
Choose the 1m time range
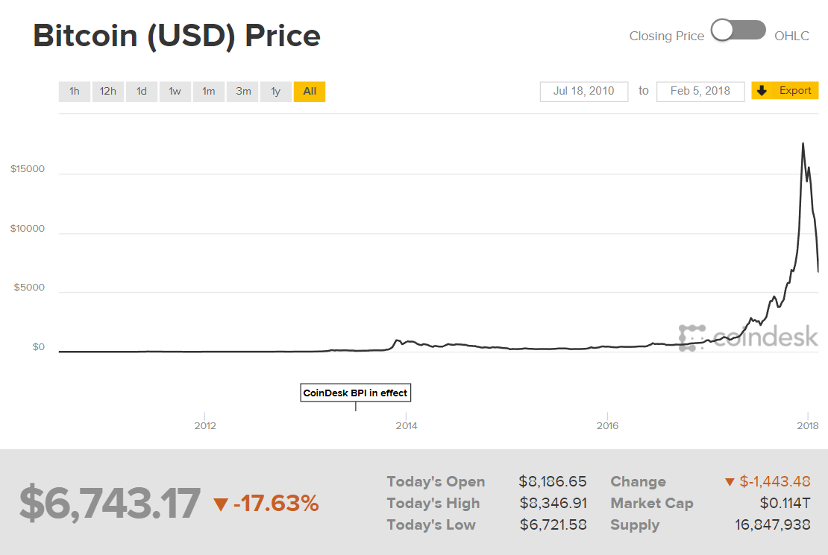pos(208,92)
